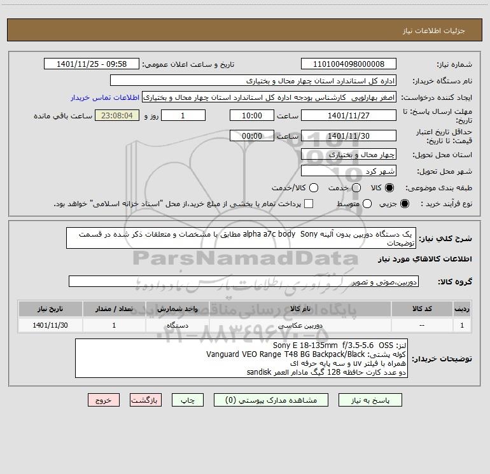
Task: Click the شماره نیاز number field
Action: (349, 64)
